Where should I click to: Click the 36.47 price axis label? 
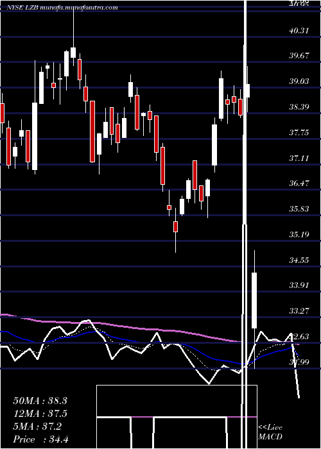(299, 183)
